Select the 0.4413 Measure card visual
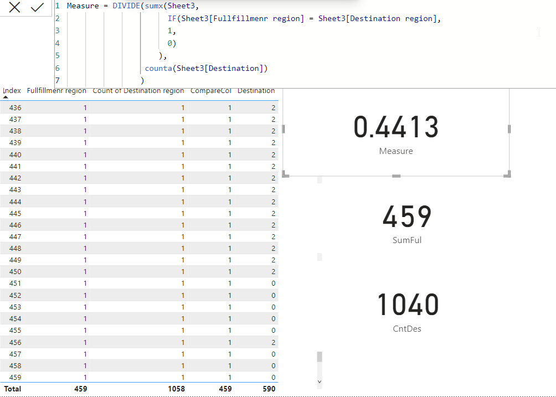Image resolution: width=556 pixels, height=397 pixels. (396, 133)
